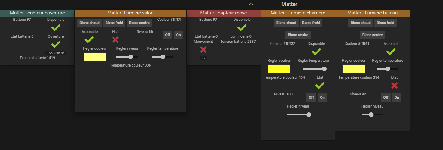Set Lumiere salon to Blanc neutre

click(x=139, y=23)
